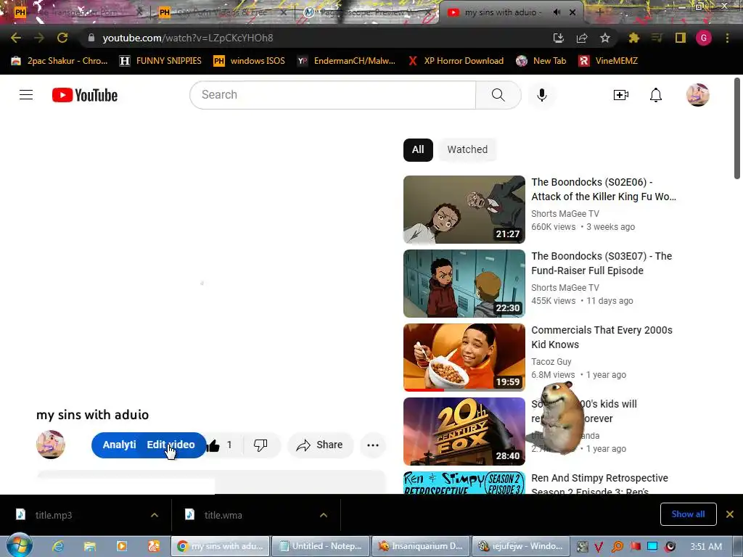Open Chrome three-dot menu
Screen dimensions: 743x557
point(727,38)
